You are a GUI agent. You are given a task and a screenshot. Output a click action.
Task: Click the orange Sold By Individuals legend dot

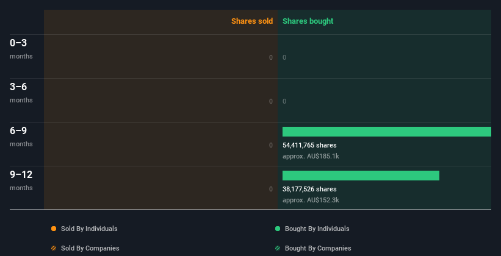pos(54,229)
